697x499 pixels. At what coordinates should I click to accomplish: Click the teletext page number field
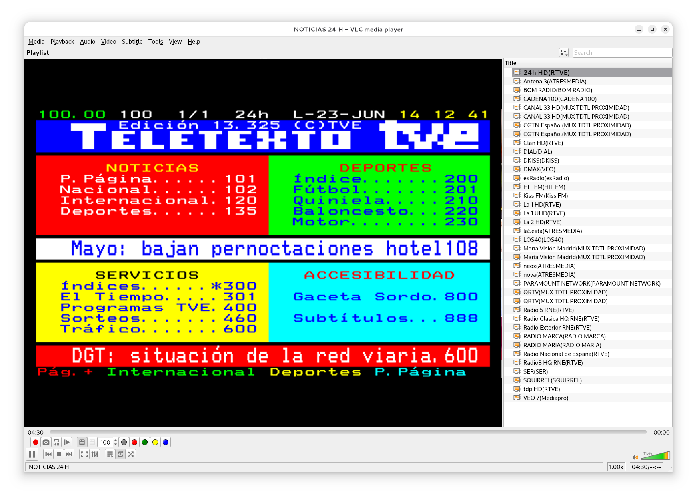click(106, 442)
